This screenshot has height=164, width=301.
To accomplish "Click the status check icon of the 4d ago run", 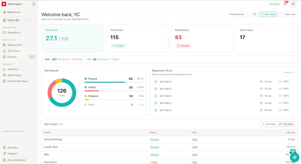I will pyautogui.click(x=156, y=96).
